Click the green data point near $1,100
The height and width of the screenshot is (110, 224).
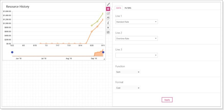[97, 21]
